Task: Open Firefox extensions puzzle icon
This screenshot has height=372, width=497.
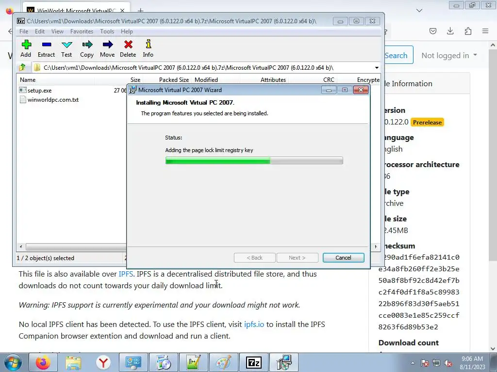Action: point(468,31)
